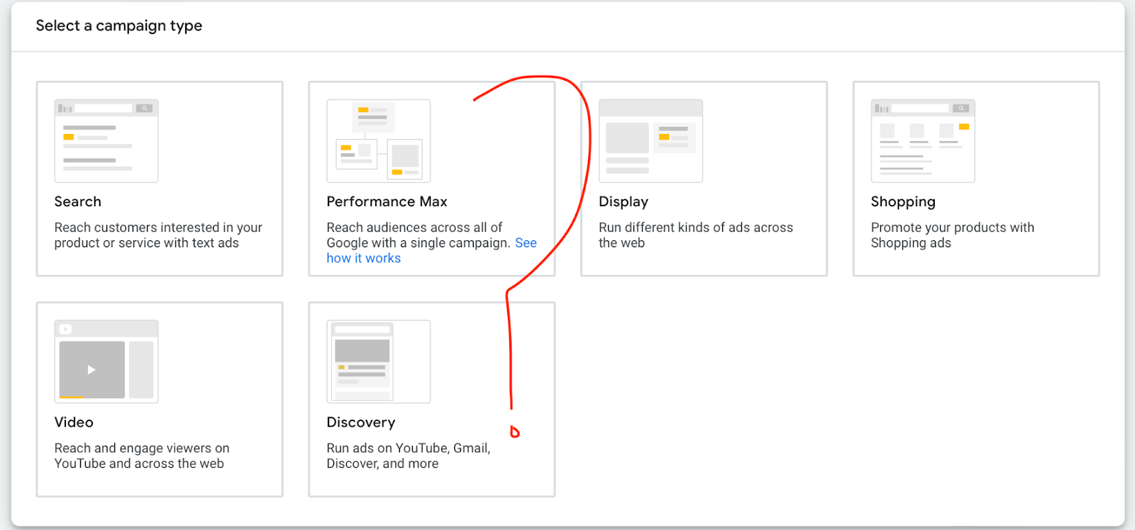The width and height of the screenshot is (1135, 530).
Task: Choose the Shopping campaign title
Action: pyautogui.click(x=903, y=202)
